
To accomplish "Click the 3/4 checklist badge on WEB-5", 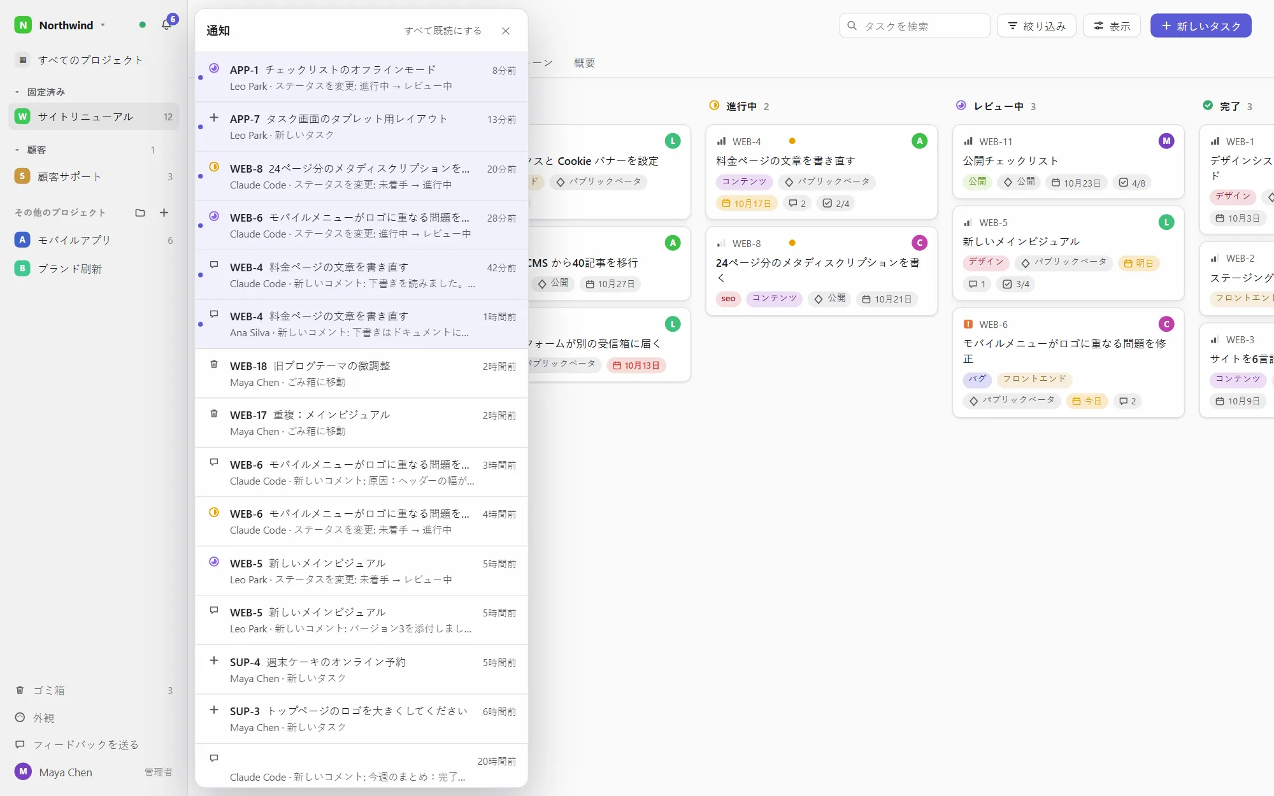I will (x=1016, y=285).
